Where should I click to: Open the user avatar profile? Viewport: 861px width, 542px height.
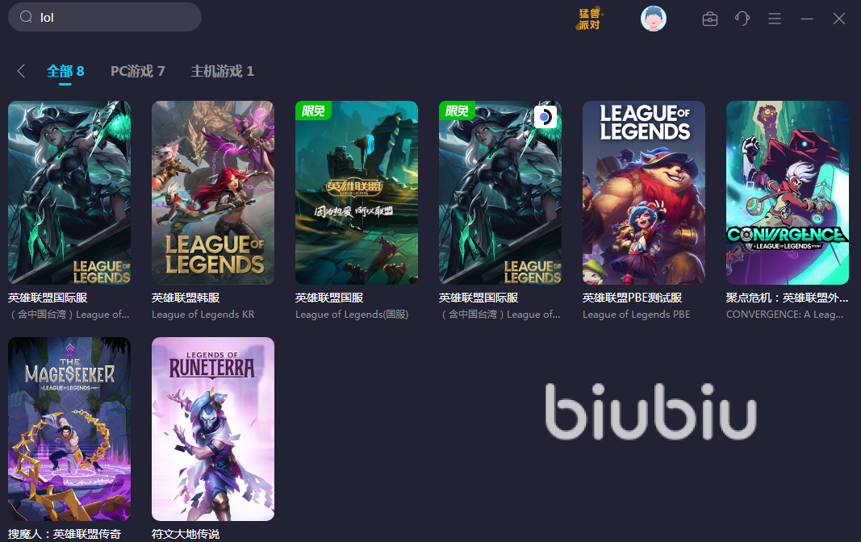[654, 19]
